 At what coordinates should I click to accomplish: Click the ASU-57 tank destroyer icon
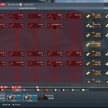coord(36,16)
